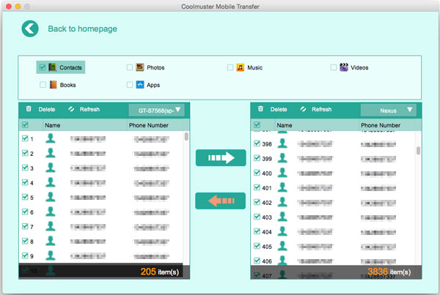Click the Photos picture icon
Screen dimensions: 440x295
140,67
